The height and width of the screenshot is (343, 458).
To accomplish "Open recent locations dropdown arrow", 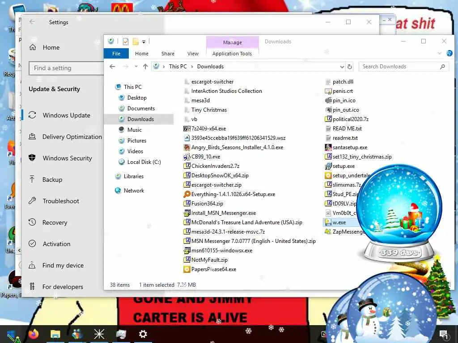I will coord(136,67).
